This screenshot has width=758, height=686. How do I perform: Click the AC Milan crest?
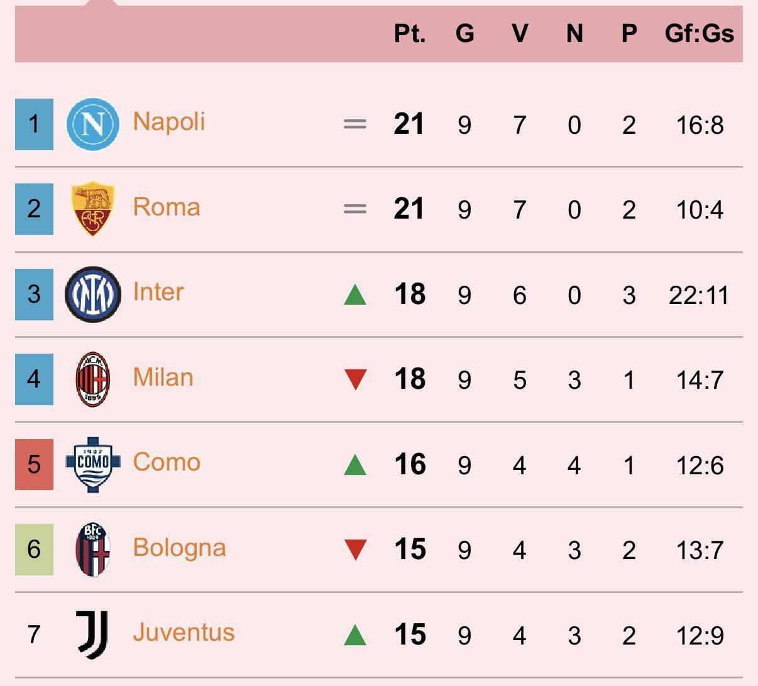(x=93, y=379)
